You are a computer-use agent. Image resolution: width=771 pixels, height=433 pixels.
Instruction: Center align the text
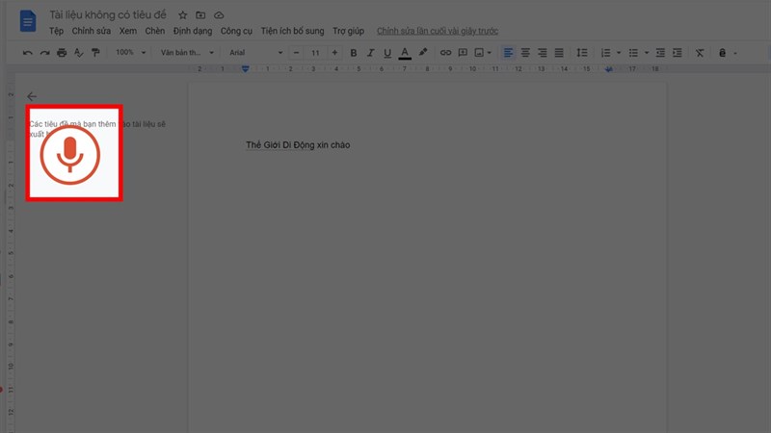[525, 53]
